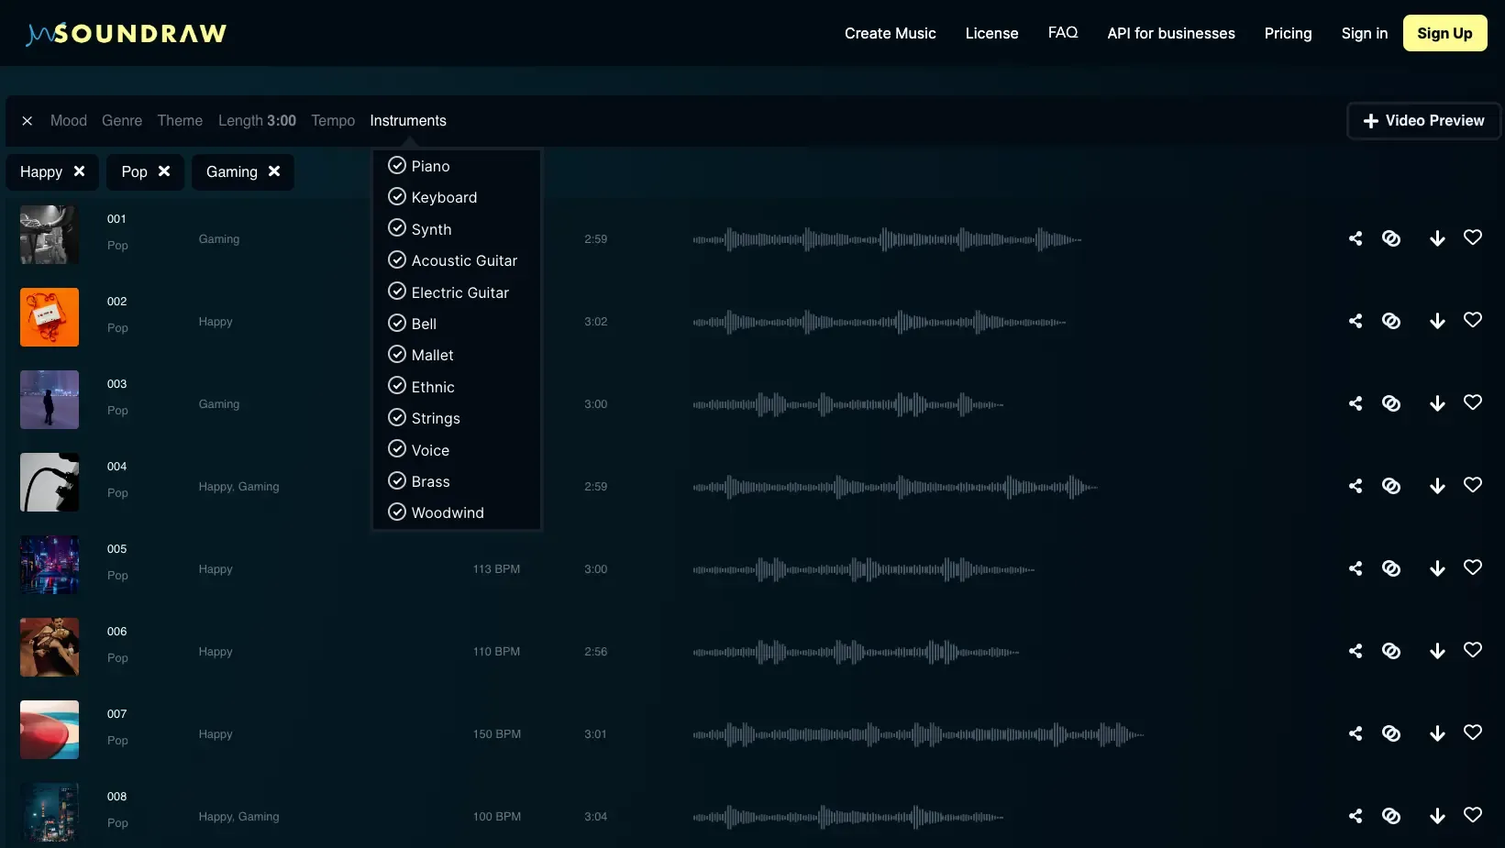Favorite track 004 with heart icon
This screenshot has width=1505, height=848.
[1473, 485]
